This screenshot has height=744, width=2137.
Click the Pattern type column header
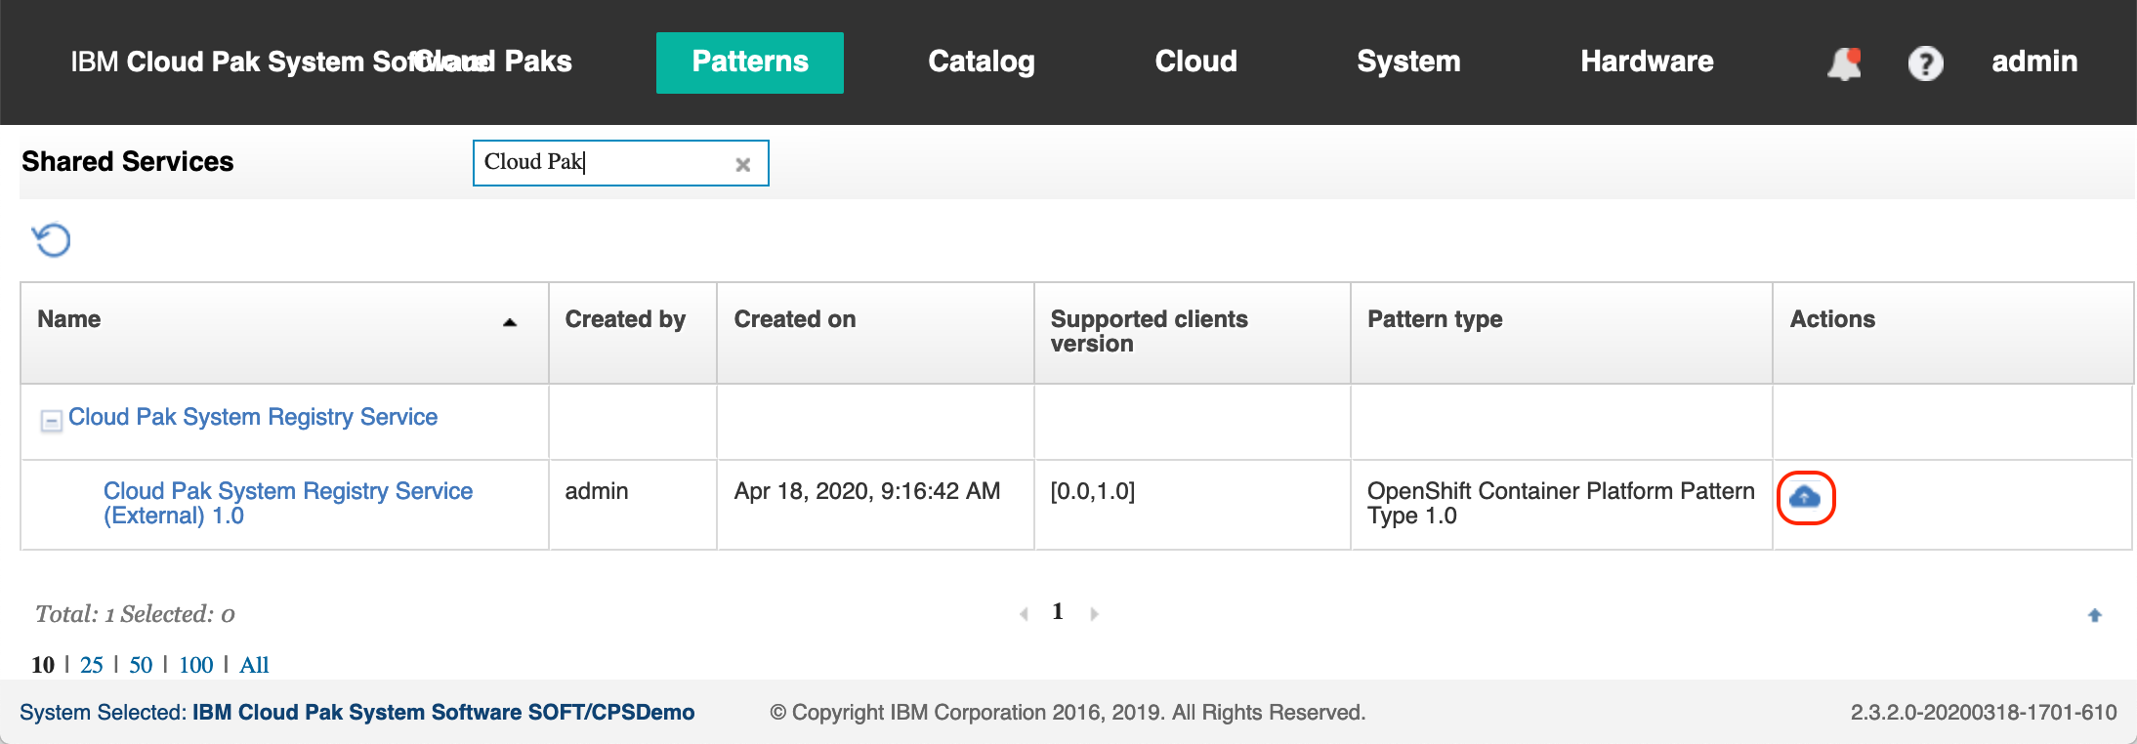pyautogui.click(x=1562, y=333)
